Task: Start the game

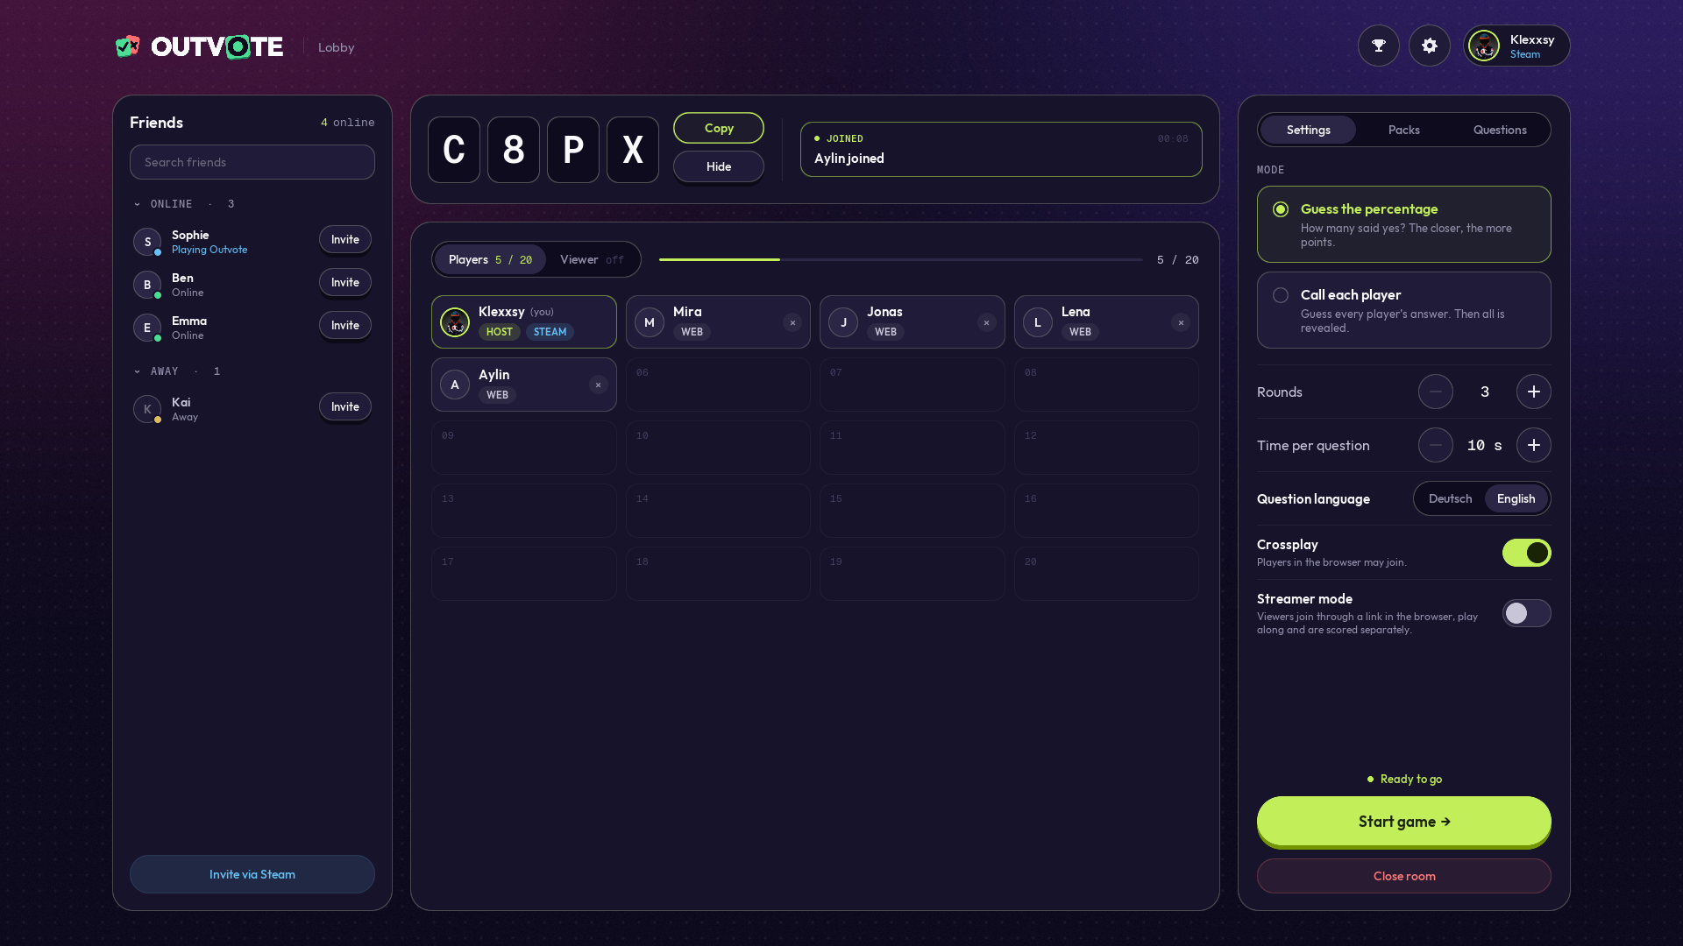Action: (1404, 822)
